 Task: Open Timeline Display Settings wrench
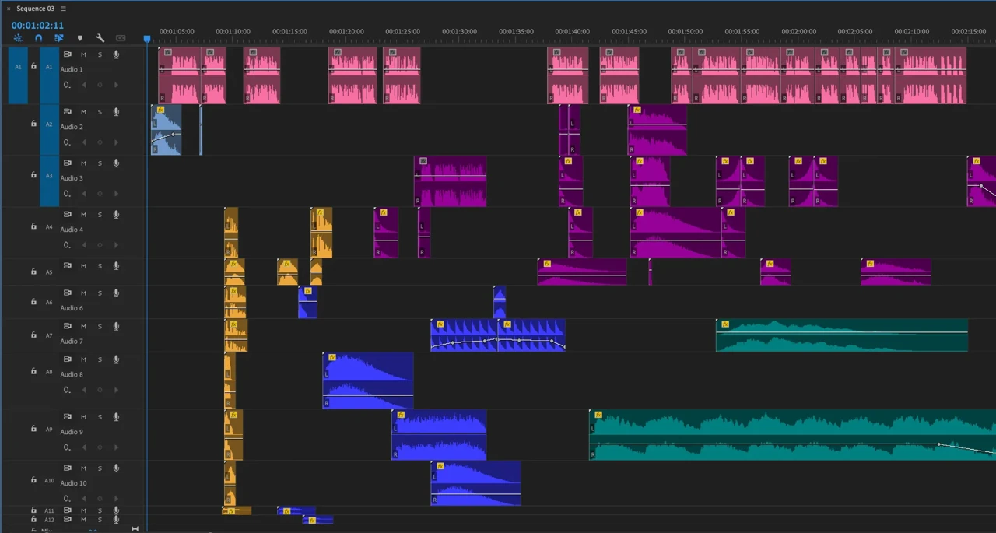100,37
